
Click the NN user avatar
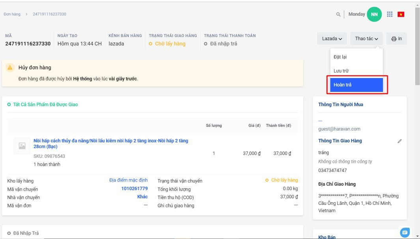pyautogui.click(x=374, y=15)
